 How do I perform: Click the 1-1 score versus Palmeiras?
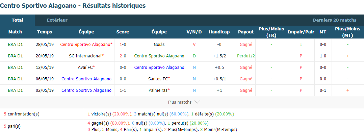click(123, 90)
